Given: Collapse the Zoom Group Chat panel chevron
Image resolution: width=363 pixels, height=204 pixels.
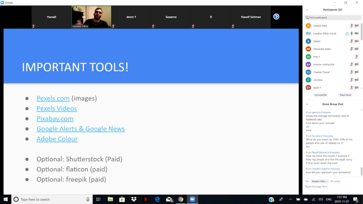Looking at the screenshot, I should point(307,104).
